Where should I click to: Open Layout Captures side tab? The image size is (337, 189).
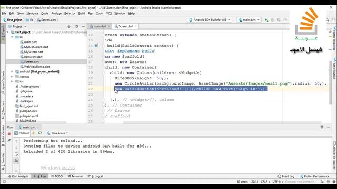tap(3, 83)
